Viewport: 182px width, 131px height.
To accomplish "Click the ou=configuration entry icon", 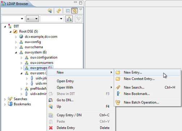I will [27, 57].
